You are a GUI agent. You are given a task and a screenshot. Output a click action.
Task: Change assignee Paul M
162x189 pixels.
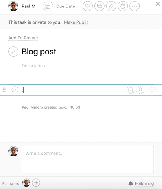coord(22,6)
